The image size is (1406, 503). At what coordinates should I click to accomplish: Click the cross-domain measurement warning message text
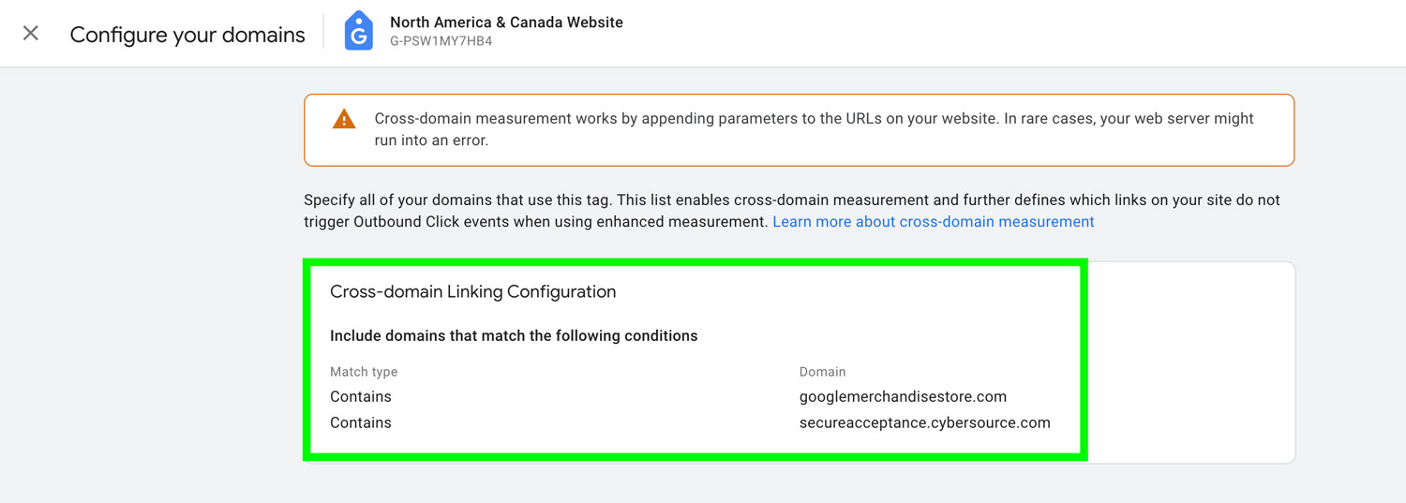(x=814, y=130)
